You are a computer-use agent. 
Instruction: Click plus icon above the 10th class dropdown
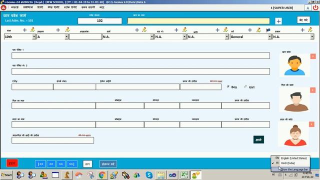click(x=24, y=30)
